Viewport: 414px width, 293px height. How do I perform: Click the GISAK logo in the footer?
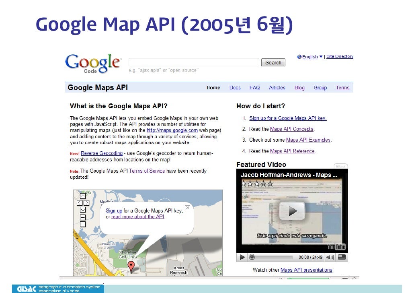(x=27, y=289)
